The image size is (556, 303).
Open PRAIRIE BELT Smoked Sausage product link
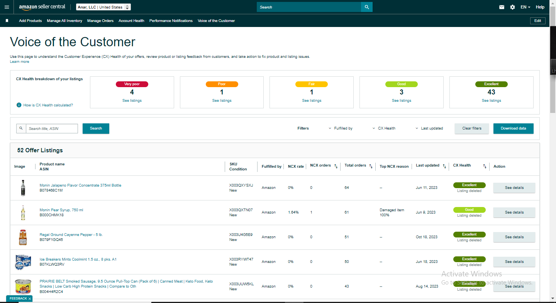pos(126,284)
